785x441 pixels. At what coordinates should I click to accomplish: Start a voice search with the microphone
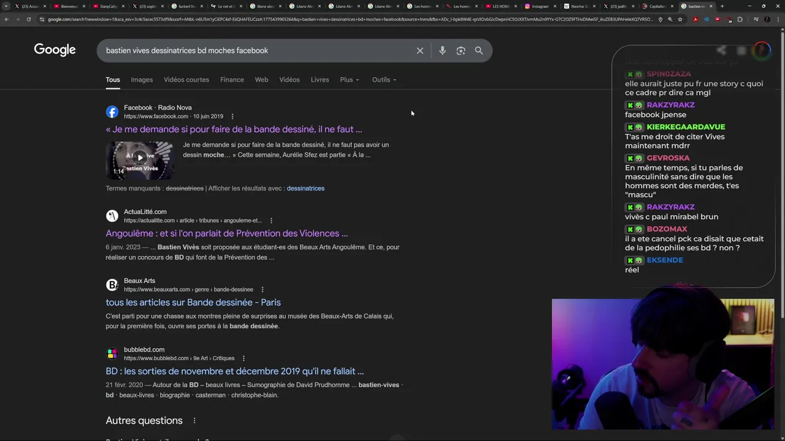(x=442, y=51)
